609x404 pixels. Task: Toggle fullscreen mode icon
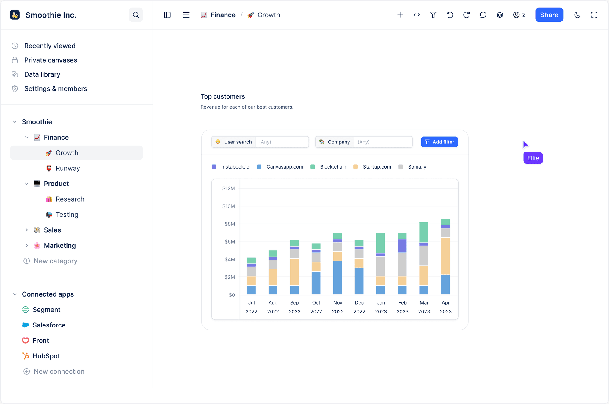click(594, 15)
